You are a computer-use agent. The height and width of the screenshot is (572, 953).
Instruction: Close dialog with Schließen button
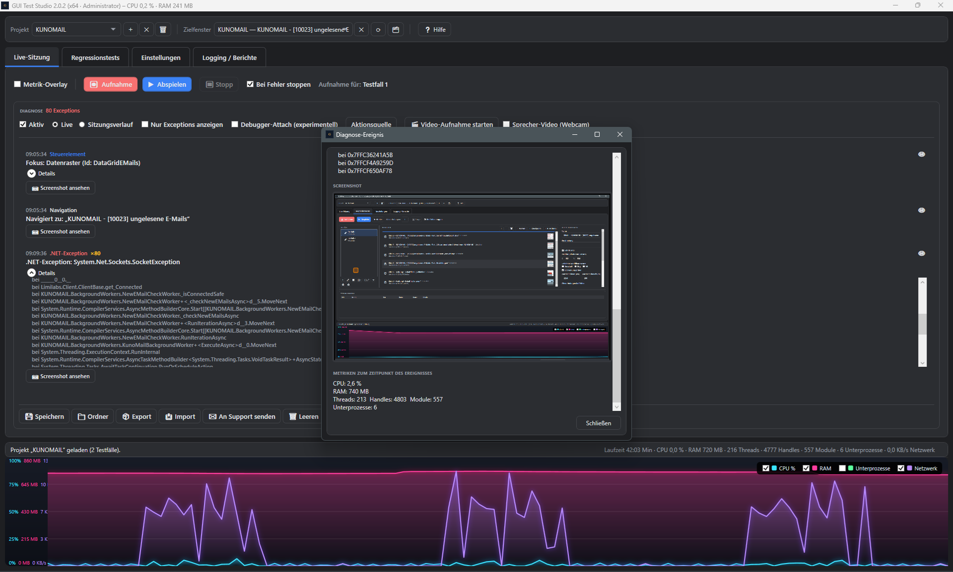[x=598, y=423]
